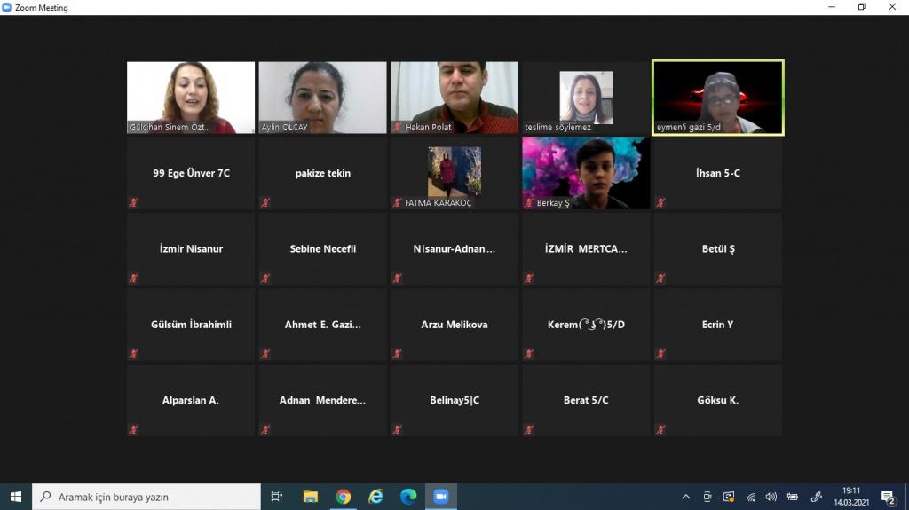Open Task View in the taskbar
This screenshot has width=909, height=510.
click(x=277, y=497)
